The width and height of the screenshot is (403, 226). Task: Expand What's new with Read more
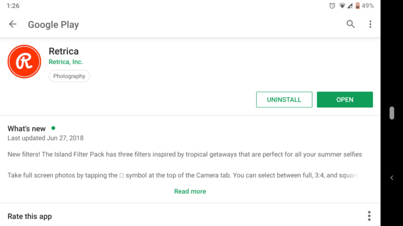(x=190, y=191)
